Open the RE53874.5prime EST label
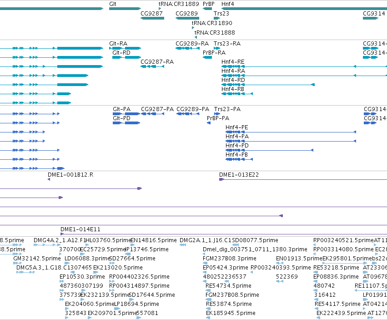The image size is (387, 320). pyautogui.click(x=229, y=304)
